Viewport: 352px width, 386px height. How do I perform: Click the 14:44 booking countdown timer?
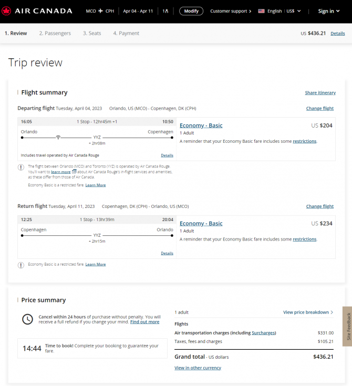(x=32, y=349)
